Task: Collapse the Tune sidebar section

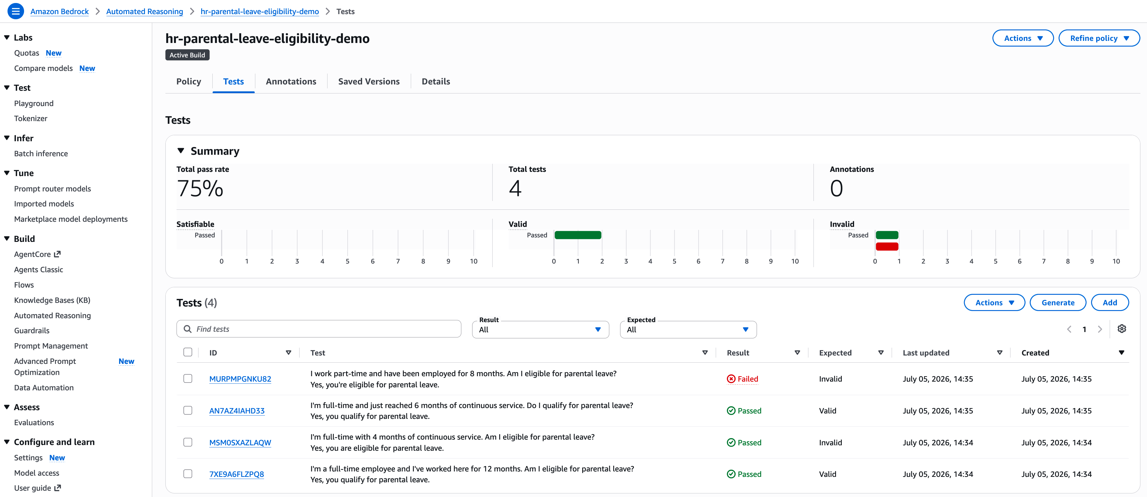Action: pos(7,173)
